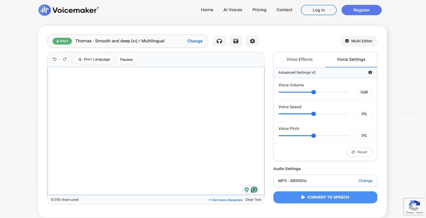
Task: Open the headphones voice preview icon
Action: pyautogui.click(x=219, y=41)
